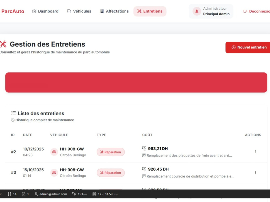
Task: Open the Dashboard nav item
Action: click(x=45, y=11)
